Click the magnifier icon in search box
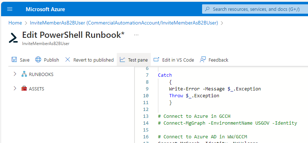Screen dimensions: 308x143 [x=207, y=9]
